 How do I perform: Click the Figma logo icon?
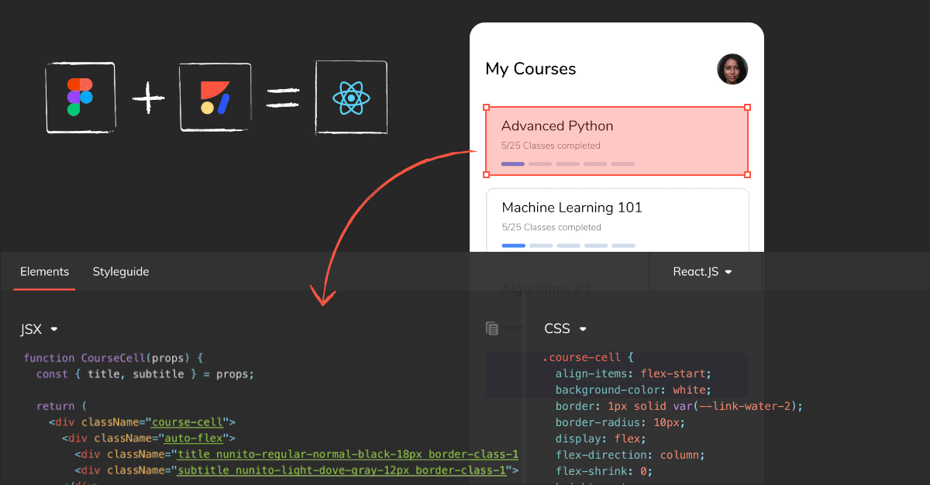pyautogui.click(x=81, y=97)
